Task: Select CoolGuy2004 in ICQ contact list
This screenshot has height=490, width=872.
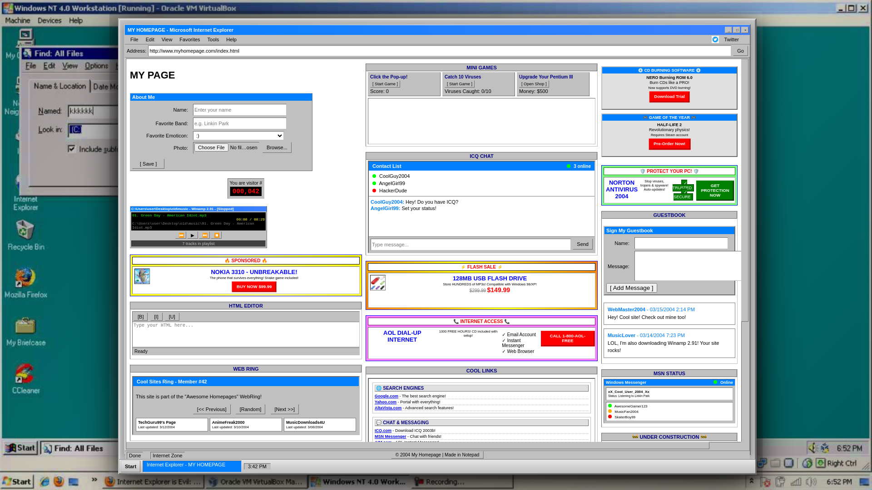Action: [x=394, y=176]
